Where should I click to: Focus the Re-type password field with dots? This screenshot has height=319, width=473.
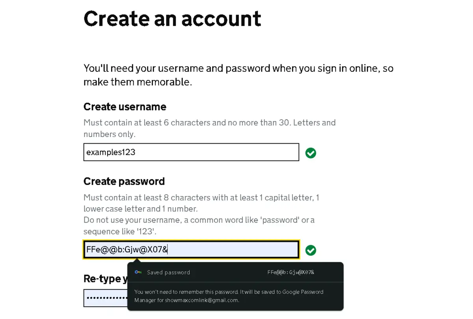(x=106, y=298)
